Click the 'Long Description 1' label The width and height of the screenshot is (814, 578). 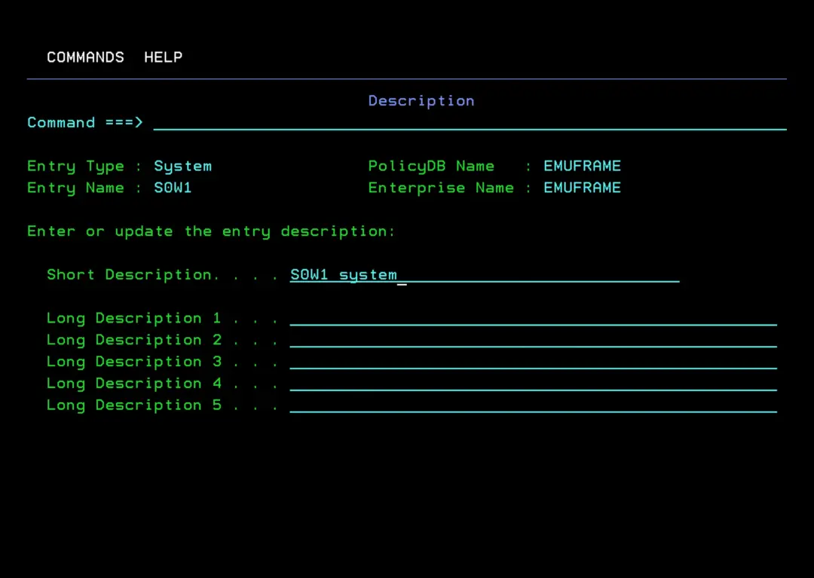click(134, 319)
